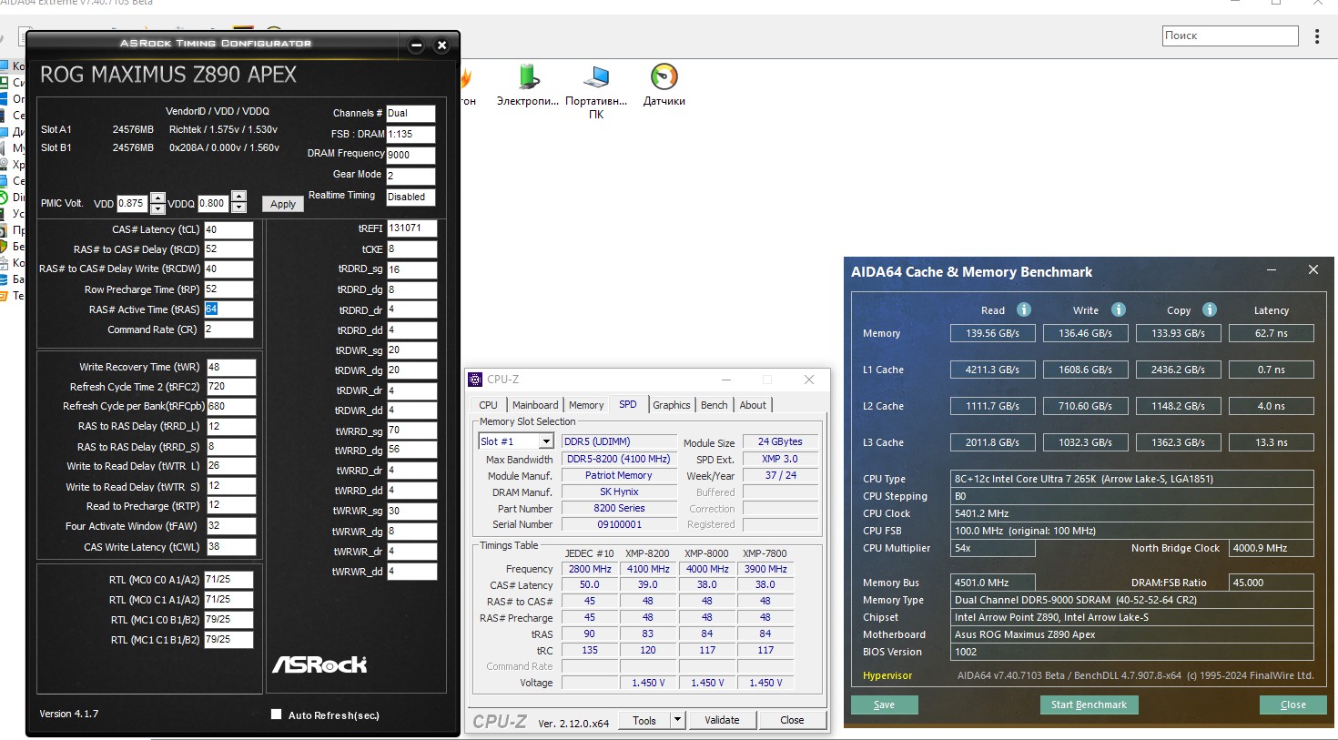
Task: Minimize the AIDA64 Cache & Memory Benchmark window
Action: point(1272,270)
